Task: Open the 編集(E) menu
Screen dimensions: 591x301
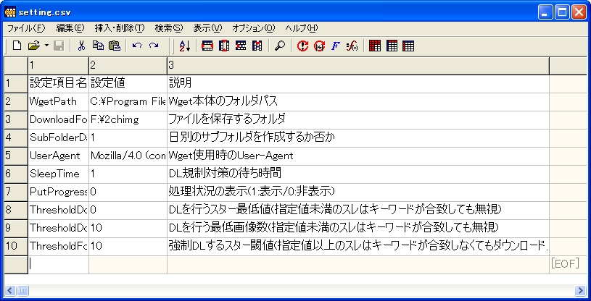Action: 70,28
